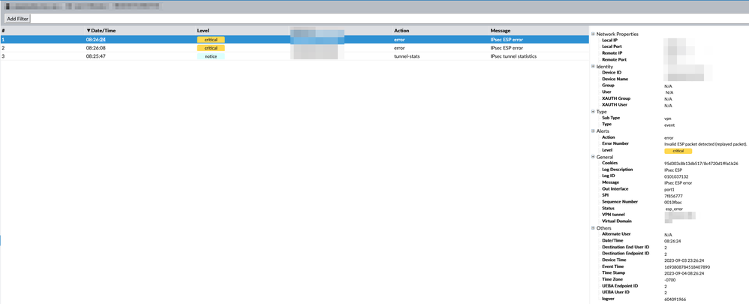Click the Sub Type property label
This screenshot has width=749, height=304.
coord(611,118)
